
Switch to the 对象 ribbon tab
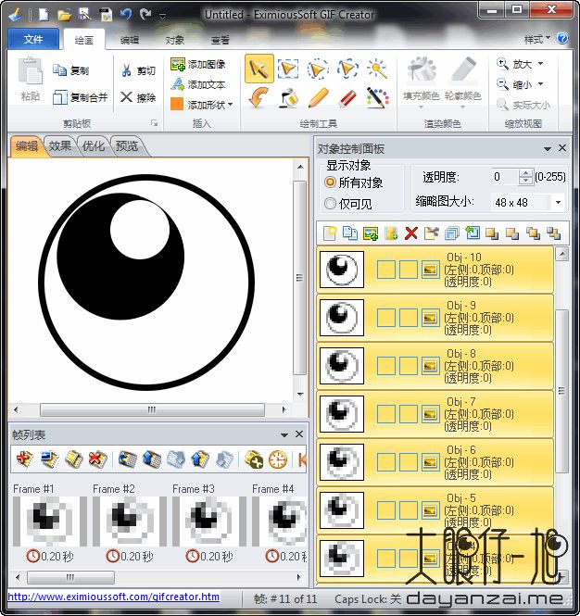point(175,40)
